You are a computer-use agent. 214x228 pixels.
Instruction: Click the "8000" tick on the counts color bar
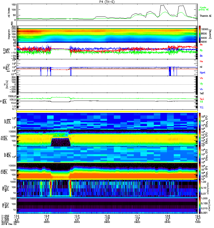pos(204,34)
